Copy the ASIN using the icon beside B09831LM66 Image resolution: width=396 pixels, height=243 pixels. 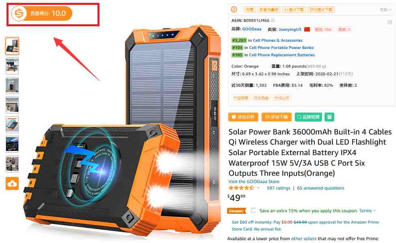point(273,20)
